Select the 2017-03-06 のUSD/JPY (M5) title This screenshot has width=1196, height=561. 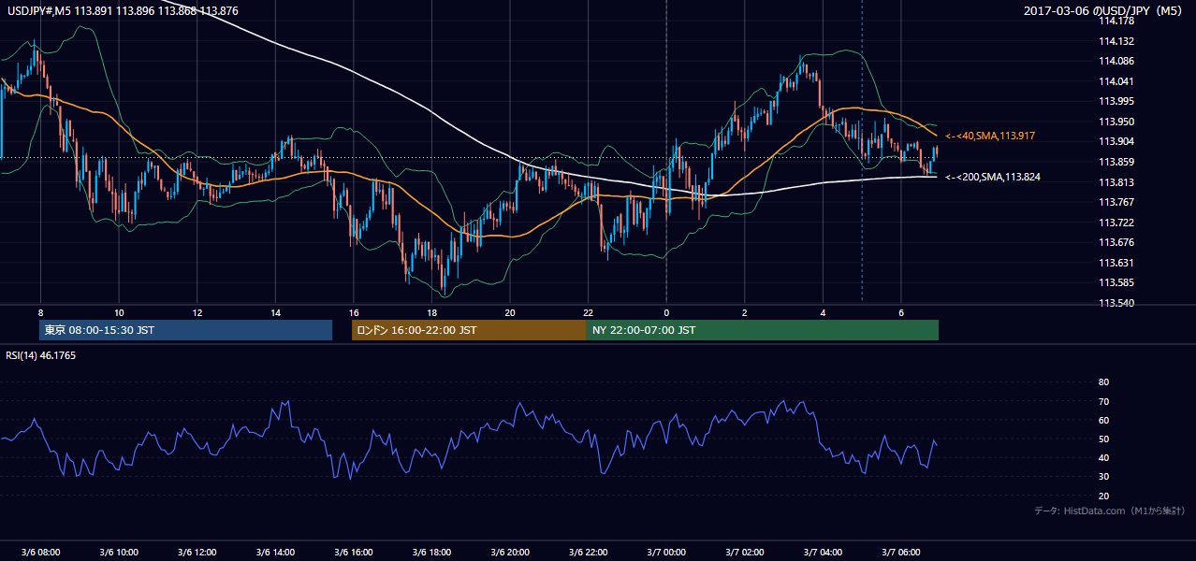[1104, 10]
